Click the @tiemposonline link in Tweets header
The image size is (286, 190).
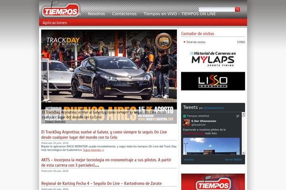pos(214,108)
